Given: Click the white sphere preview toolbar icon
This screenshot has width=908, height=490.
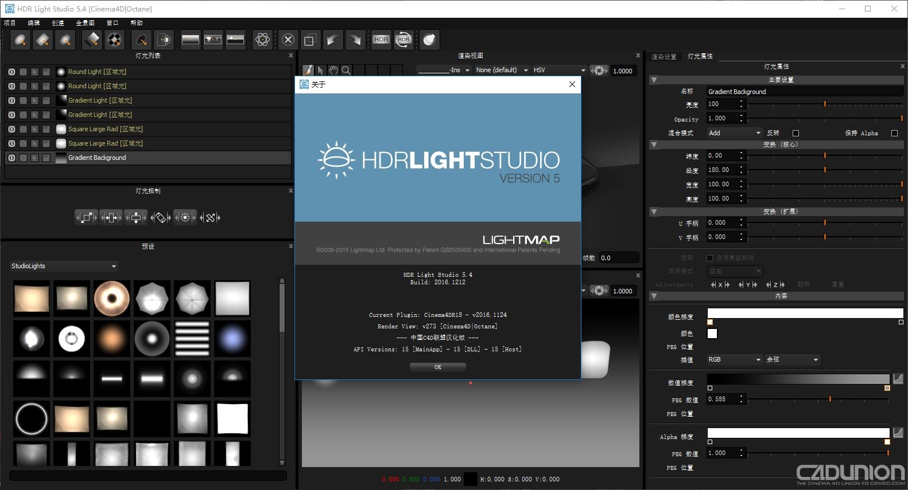Looking at the screenshot, I should pyautogui.click(x=430, y=40).
